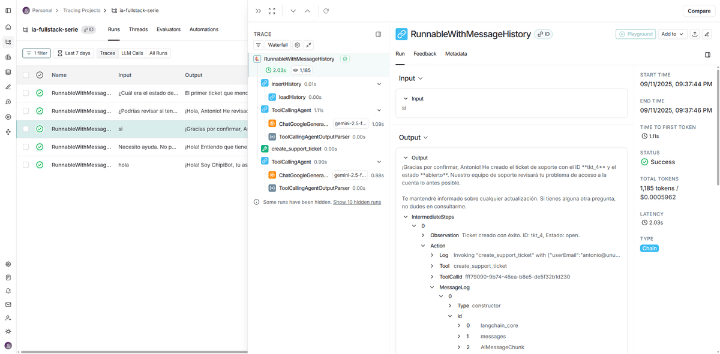
Task: Collapse the first ToolCallingAgent tree node
Action: [x=379, y=110]
